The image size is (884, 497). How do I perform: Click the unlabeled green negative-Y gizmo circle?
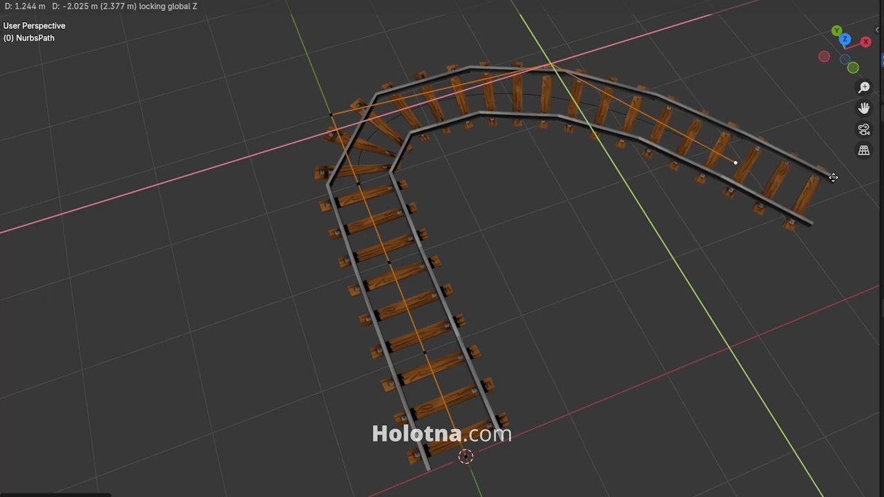[x=853, y=68]
